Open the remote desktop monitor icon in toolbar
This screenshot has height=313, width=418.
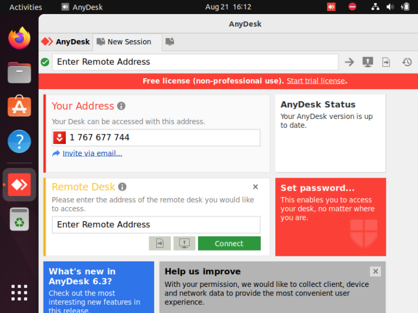pyautogui.click(x=367, y=62)
